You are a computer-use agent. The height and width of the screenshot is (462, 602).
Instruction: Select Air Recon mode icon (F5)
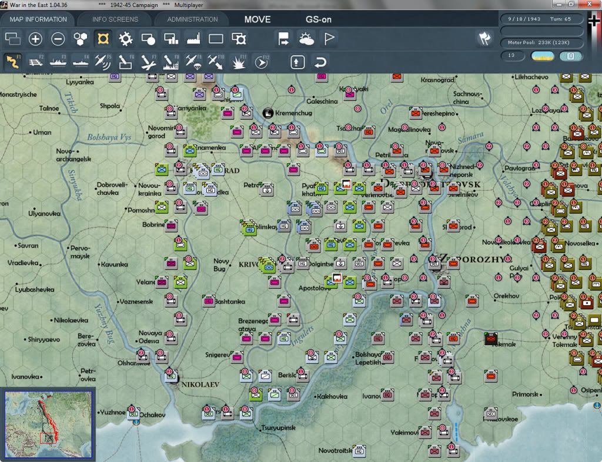pyautogui.click(x=103, y=62)
